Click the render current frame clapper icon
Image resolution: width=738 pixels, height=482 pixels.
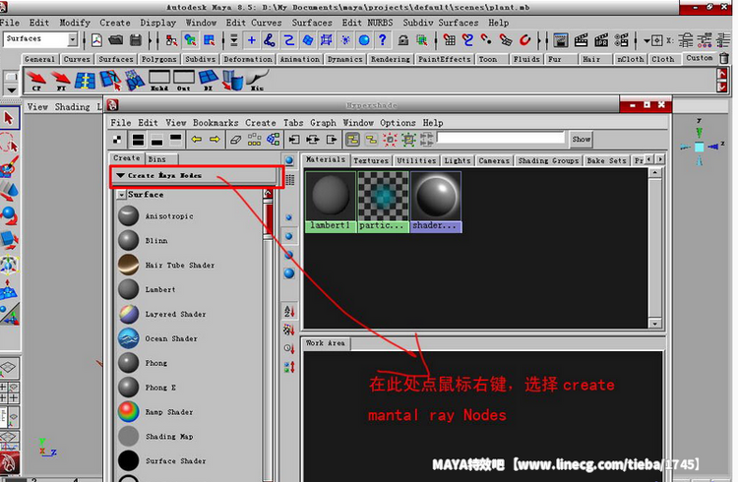point(581,40)
